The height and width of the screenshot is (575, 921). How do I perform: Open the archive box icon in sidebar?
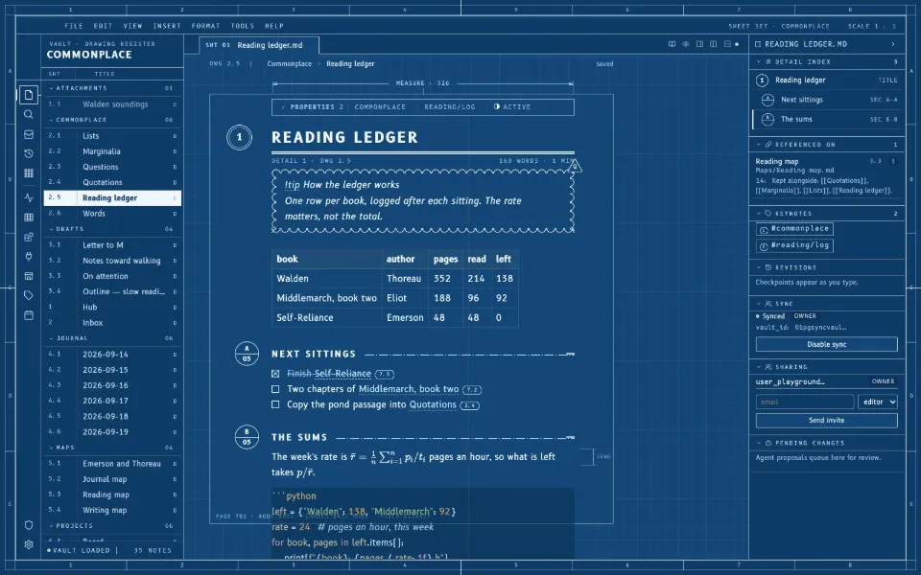point(28,276)
